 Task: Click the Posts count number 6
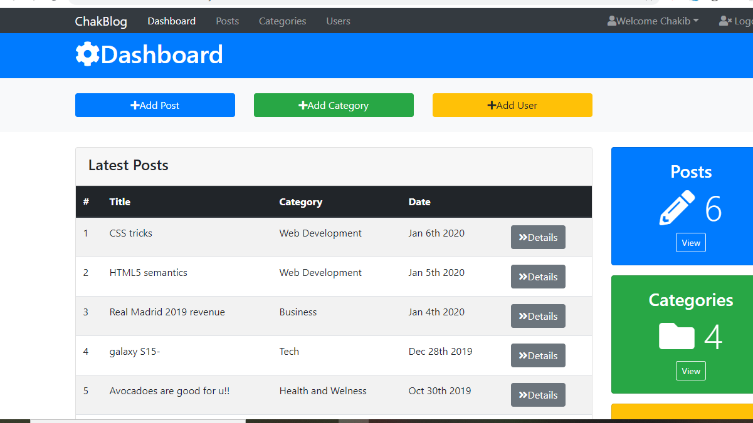714,209
